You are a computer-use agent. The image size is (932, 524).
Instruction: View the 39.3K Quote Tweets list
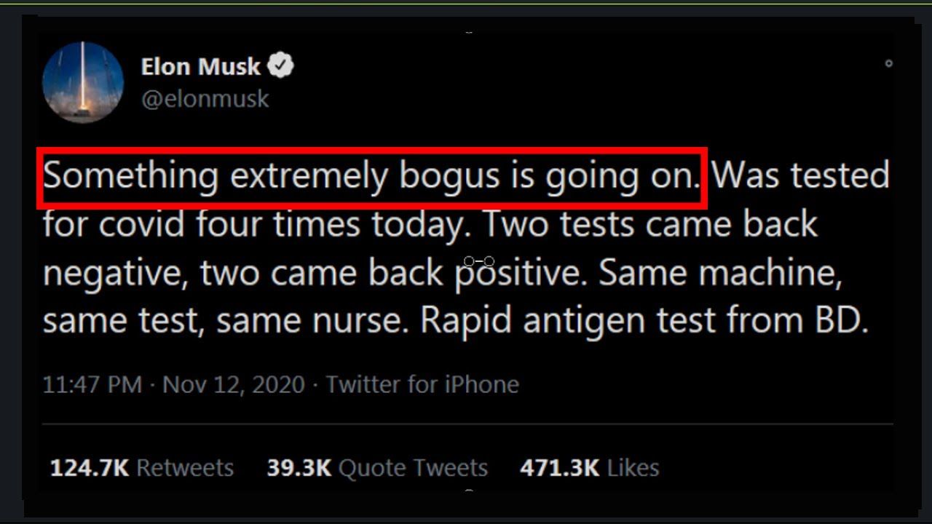tap(377, 467)
